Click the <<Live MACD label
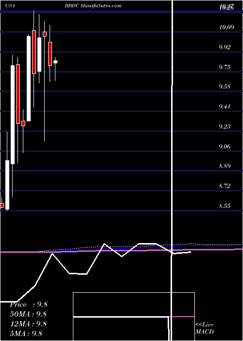 coord(205,328)
